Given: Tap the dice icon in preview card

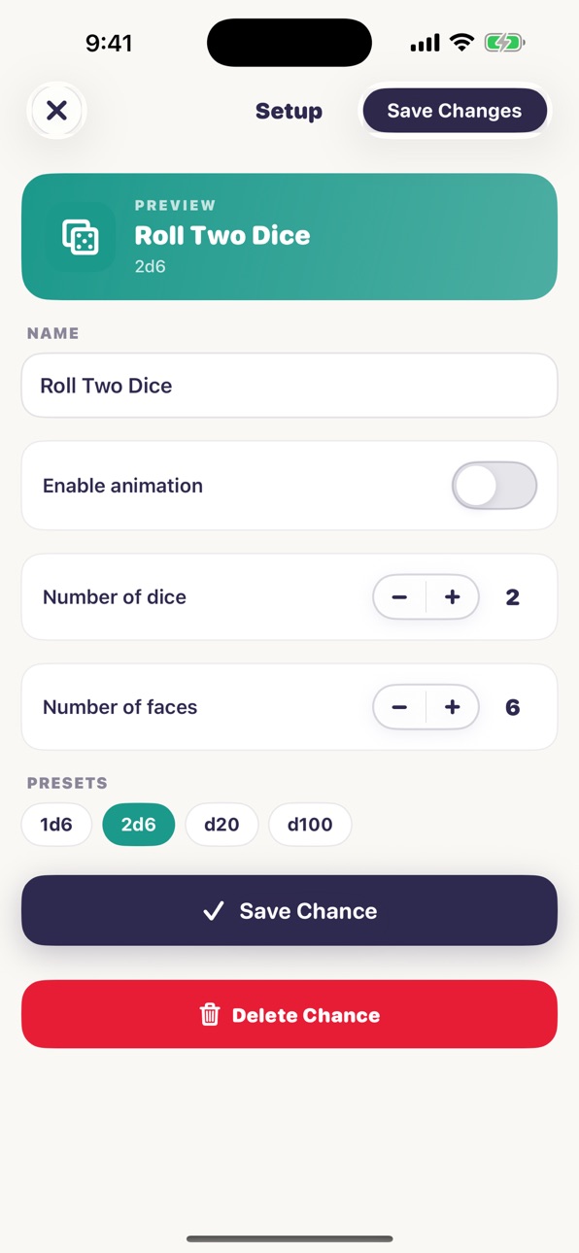Looking at the screenshot, I should click(x=80, y=236).
